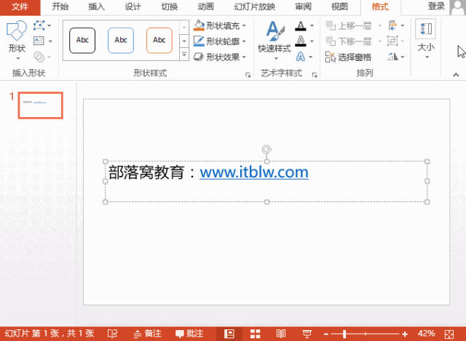Click the Edit Shape icon

tap(39, 25)
